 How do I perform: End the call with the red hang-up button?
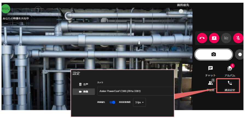pos(202,38)
